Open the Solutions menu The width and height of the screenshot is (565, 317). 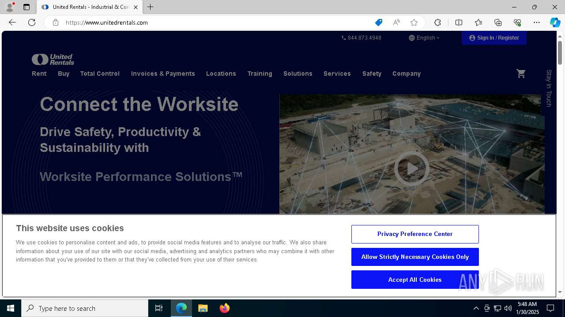[298, 74]
